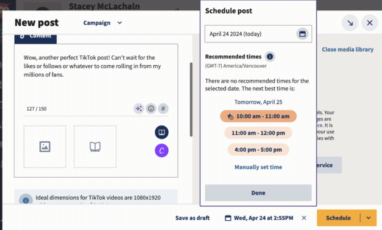
Task: Select the media library placeholder box
Action: click(x=95, y=146)
